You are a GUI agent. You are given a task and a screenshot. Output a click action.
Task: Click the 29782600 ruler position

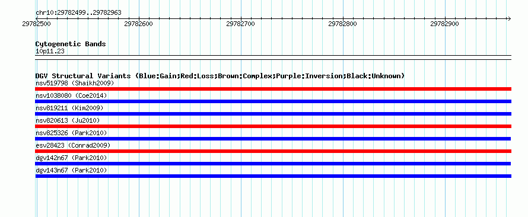[x=138, y=24]
